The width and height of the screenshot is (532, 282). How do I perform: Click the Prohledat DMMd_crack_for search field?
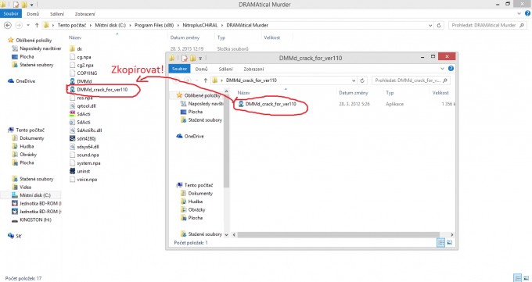(x=411, y=80)
